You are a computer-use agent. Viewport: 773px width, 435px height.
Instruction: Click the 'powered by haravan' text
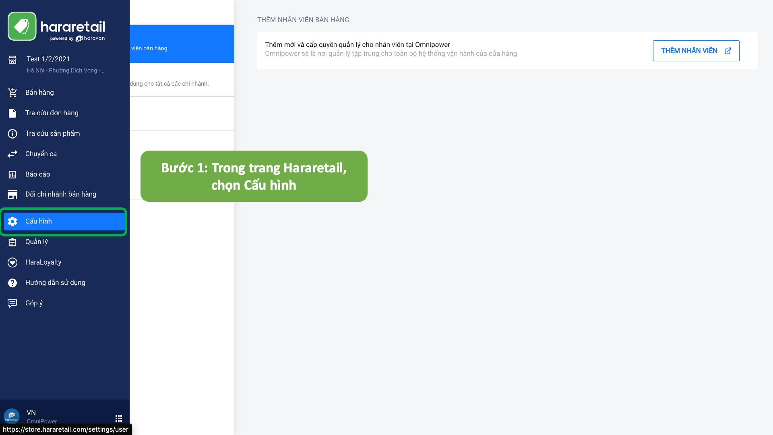[x=77, y=39]
